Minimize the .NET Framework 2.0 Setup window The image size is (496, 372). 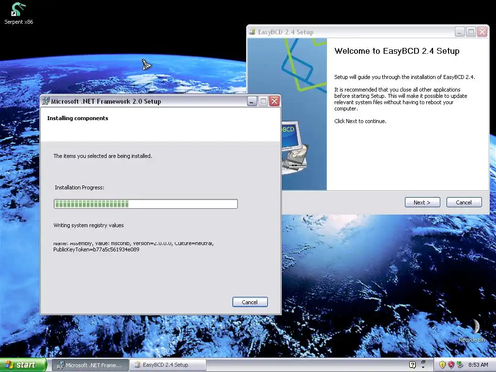[x=252, y=101]
